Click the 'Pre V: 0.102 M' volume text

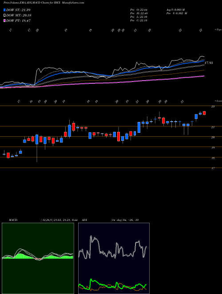point(177,13)
